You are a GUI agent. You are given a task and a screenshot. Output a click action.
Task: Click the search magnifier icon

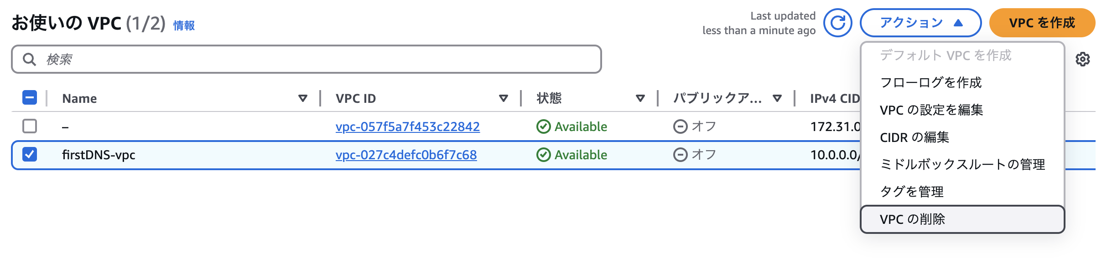tap(29, 59)
